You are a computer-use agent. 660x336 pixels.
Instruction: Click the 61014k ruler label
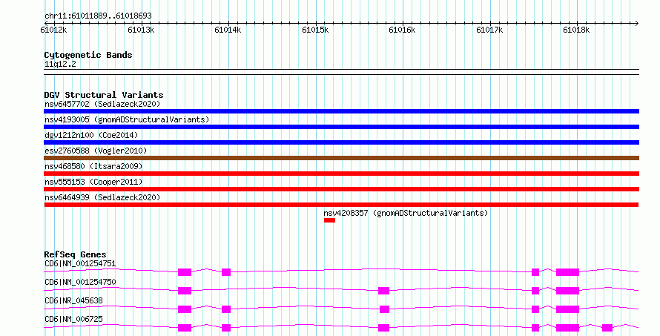pyautogui.click(x=228, y=30)
